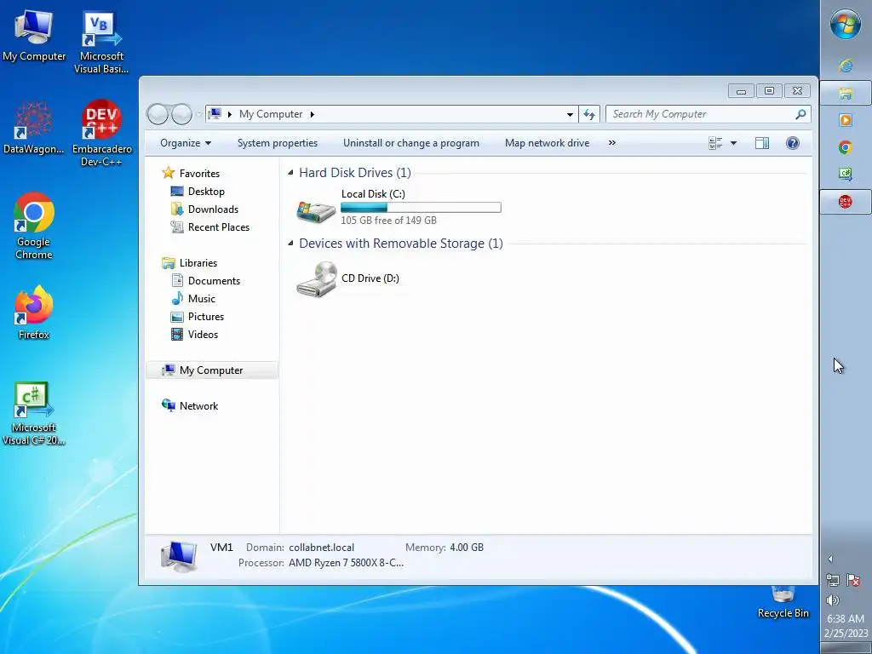This screenshot has width=872, height=654.
Task: Open the view options dropdown arrow
Action: (x=733, y=143)
